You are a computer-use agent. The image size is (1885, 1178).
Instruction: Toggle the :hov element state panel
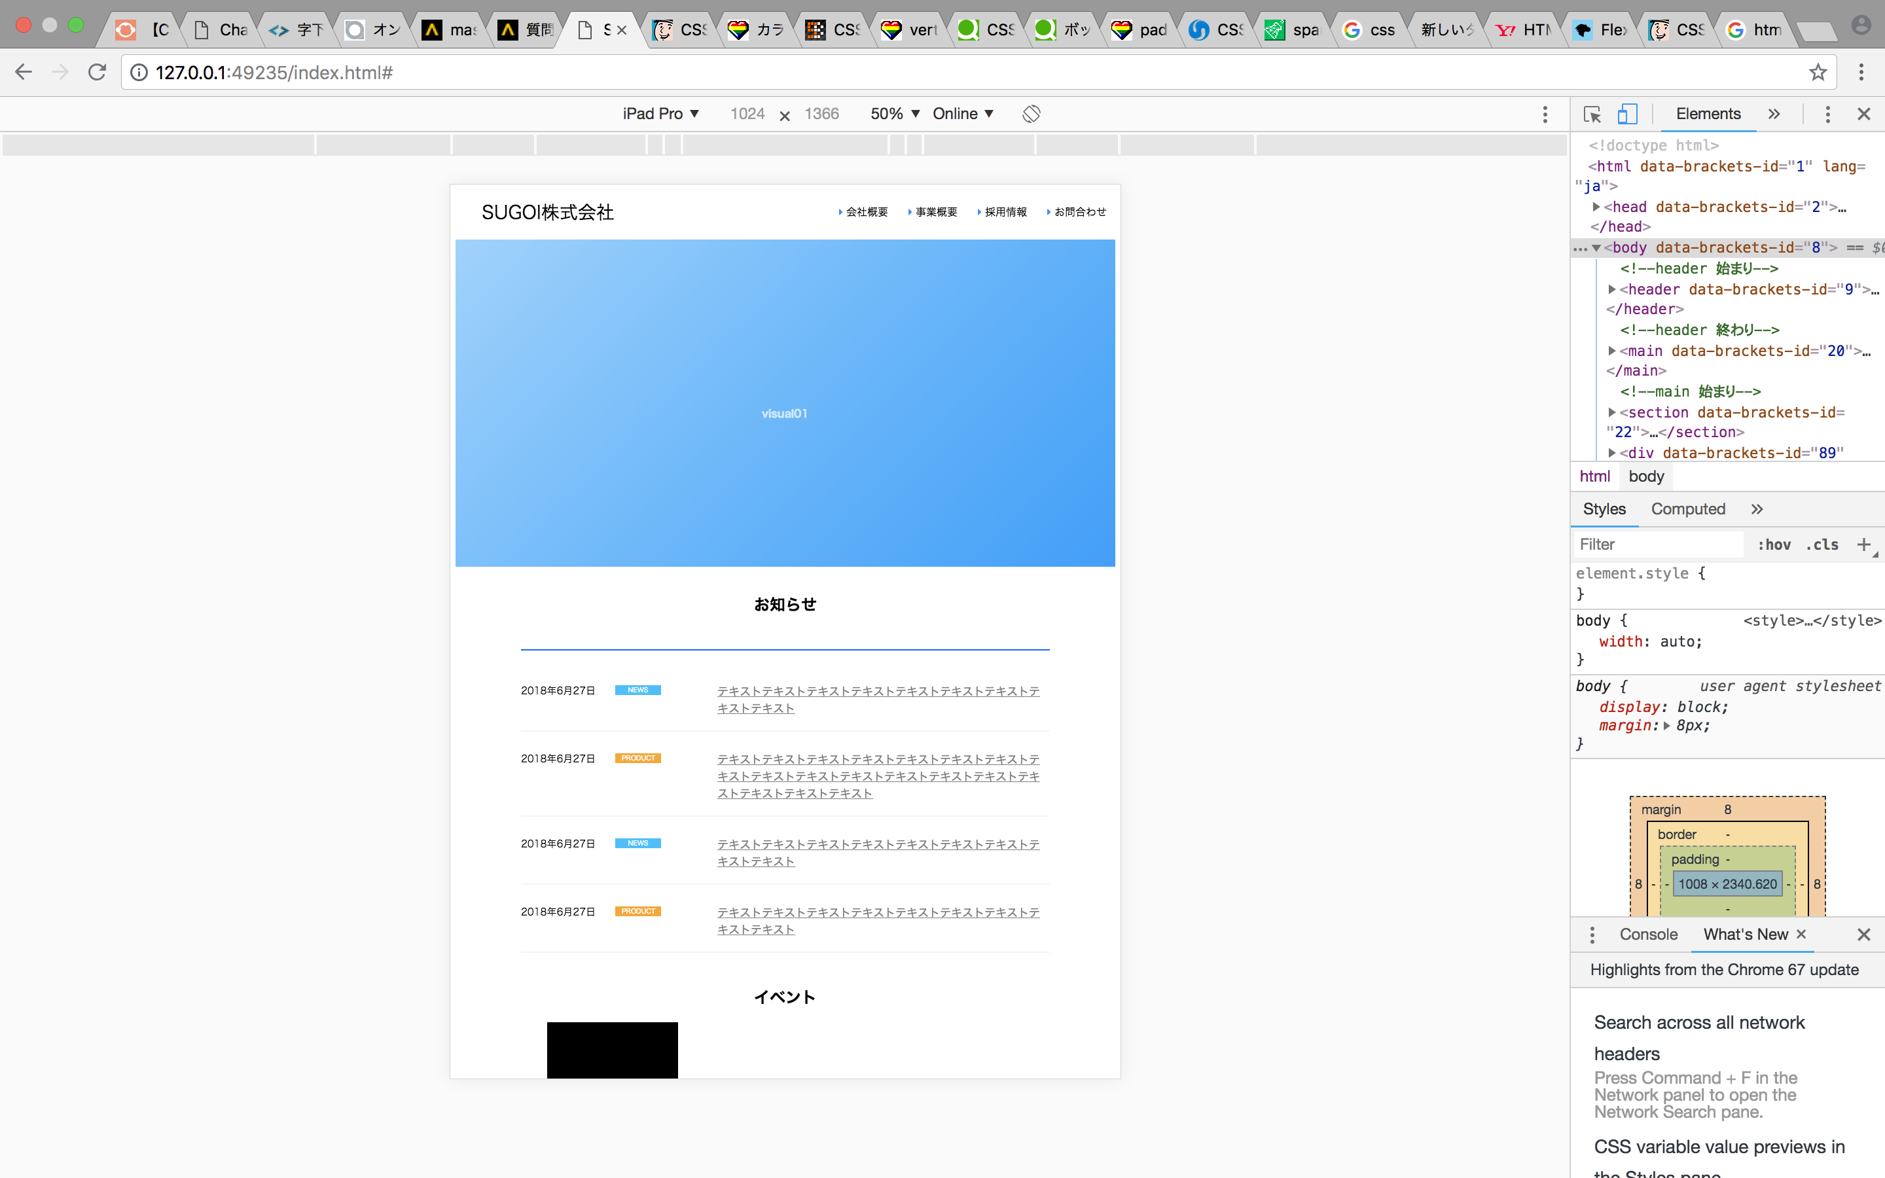pos(1774,544)
